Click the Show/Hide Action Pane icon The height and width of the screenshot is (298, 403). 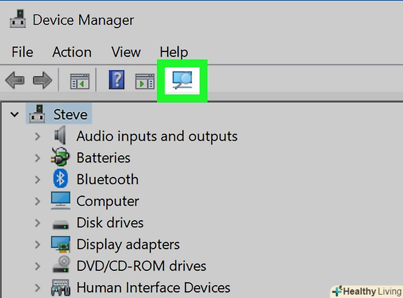(x=145, y=82)
